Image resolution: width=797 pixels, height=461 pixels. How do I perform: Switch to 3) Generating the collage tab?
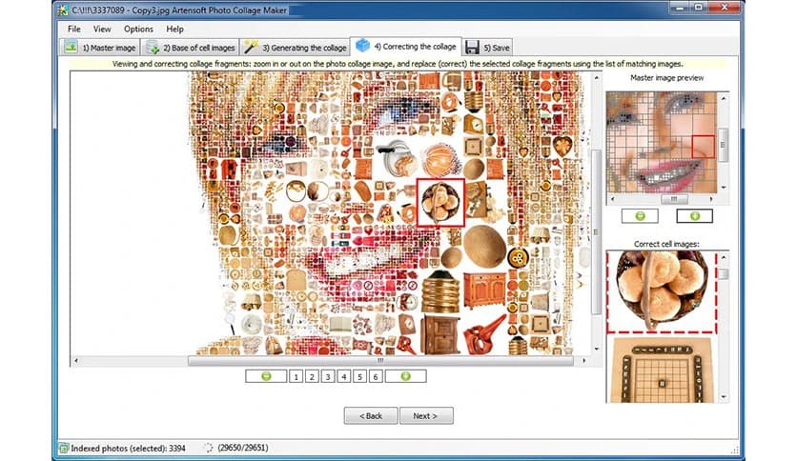pyautogui.click(x=295, y=48)
